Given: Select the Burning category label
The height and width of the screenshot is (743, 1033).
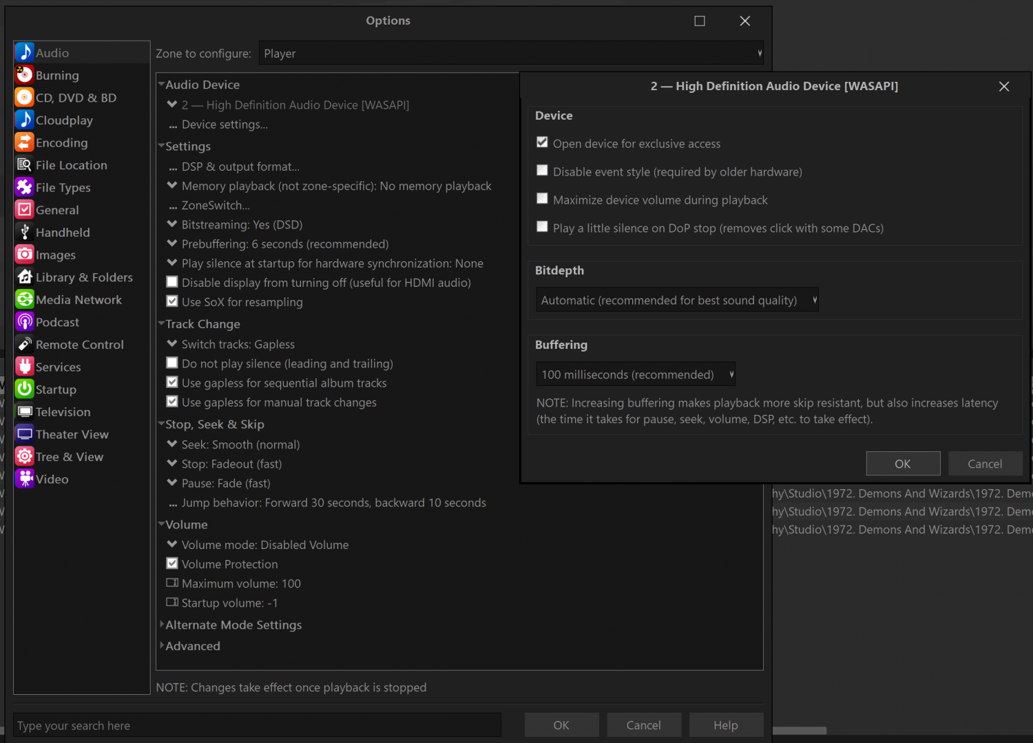Looking at the screenshot, I should coord(57,75).
